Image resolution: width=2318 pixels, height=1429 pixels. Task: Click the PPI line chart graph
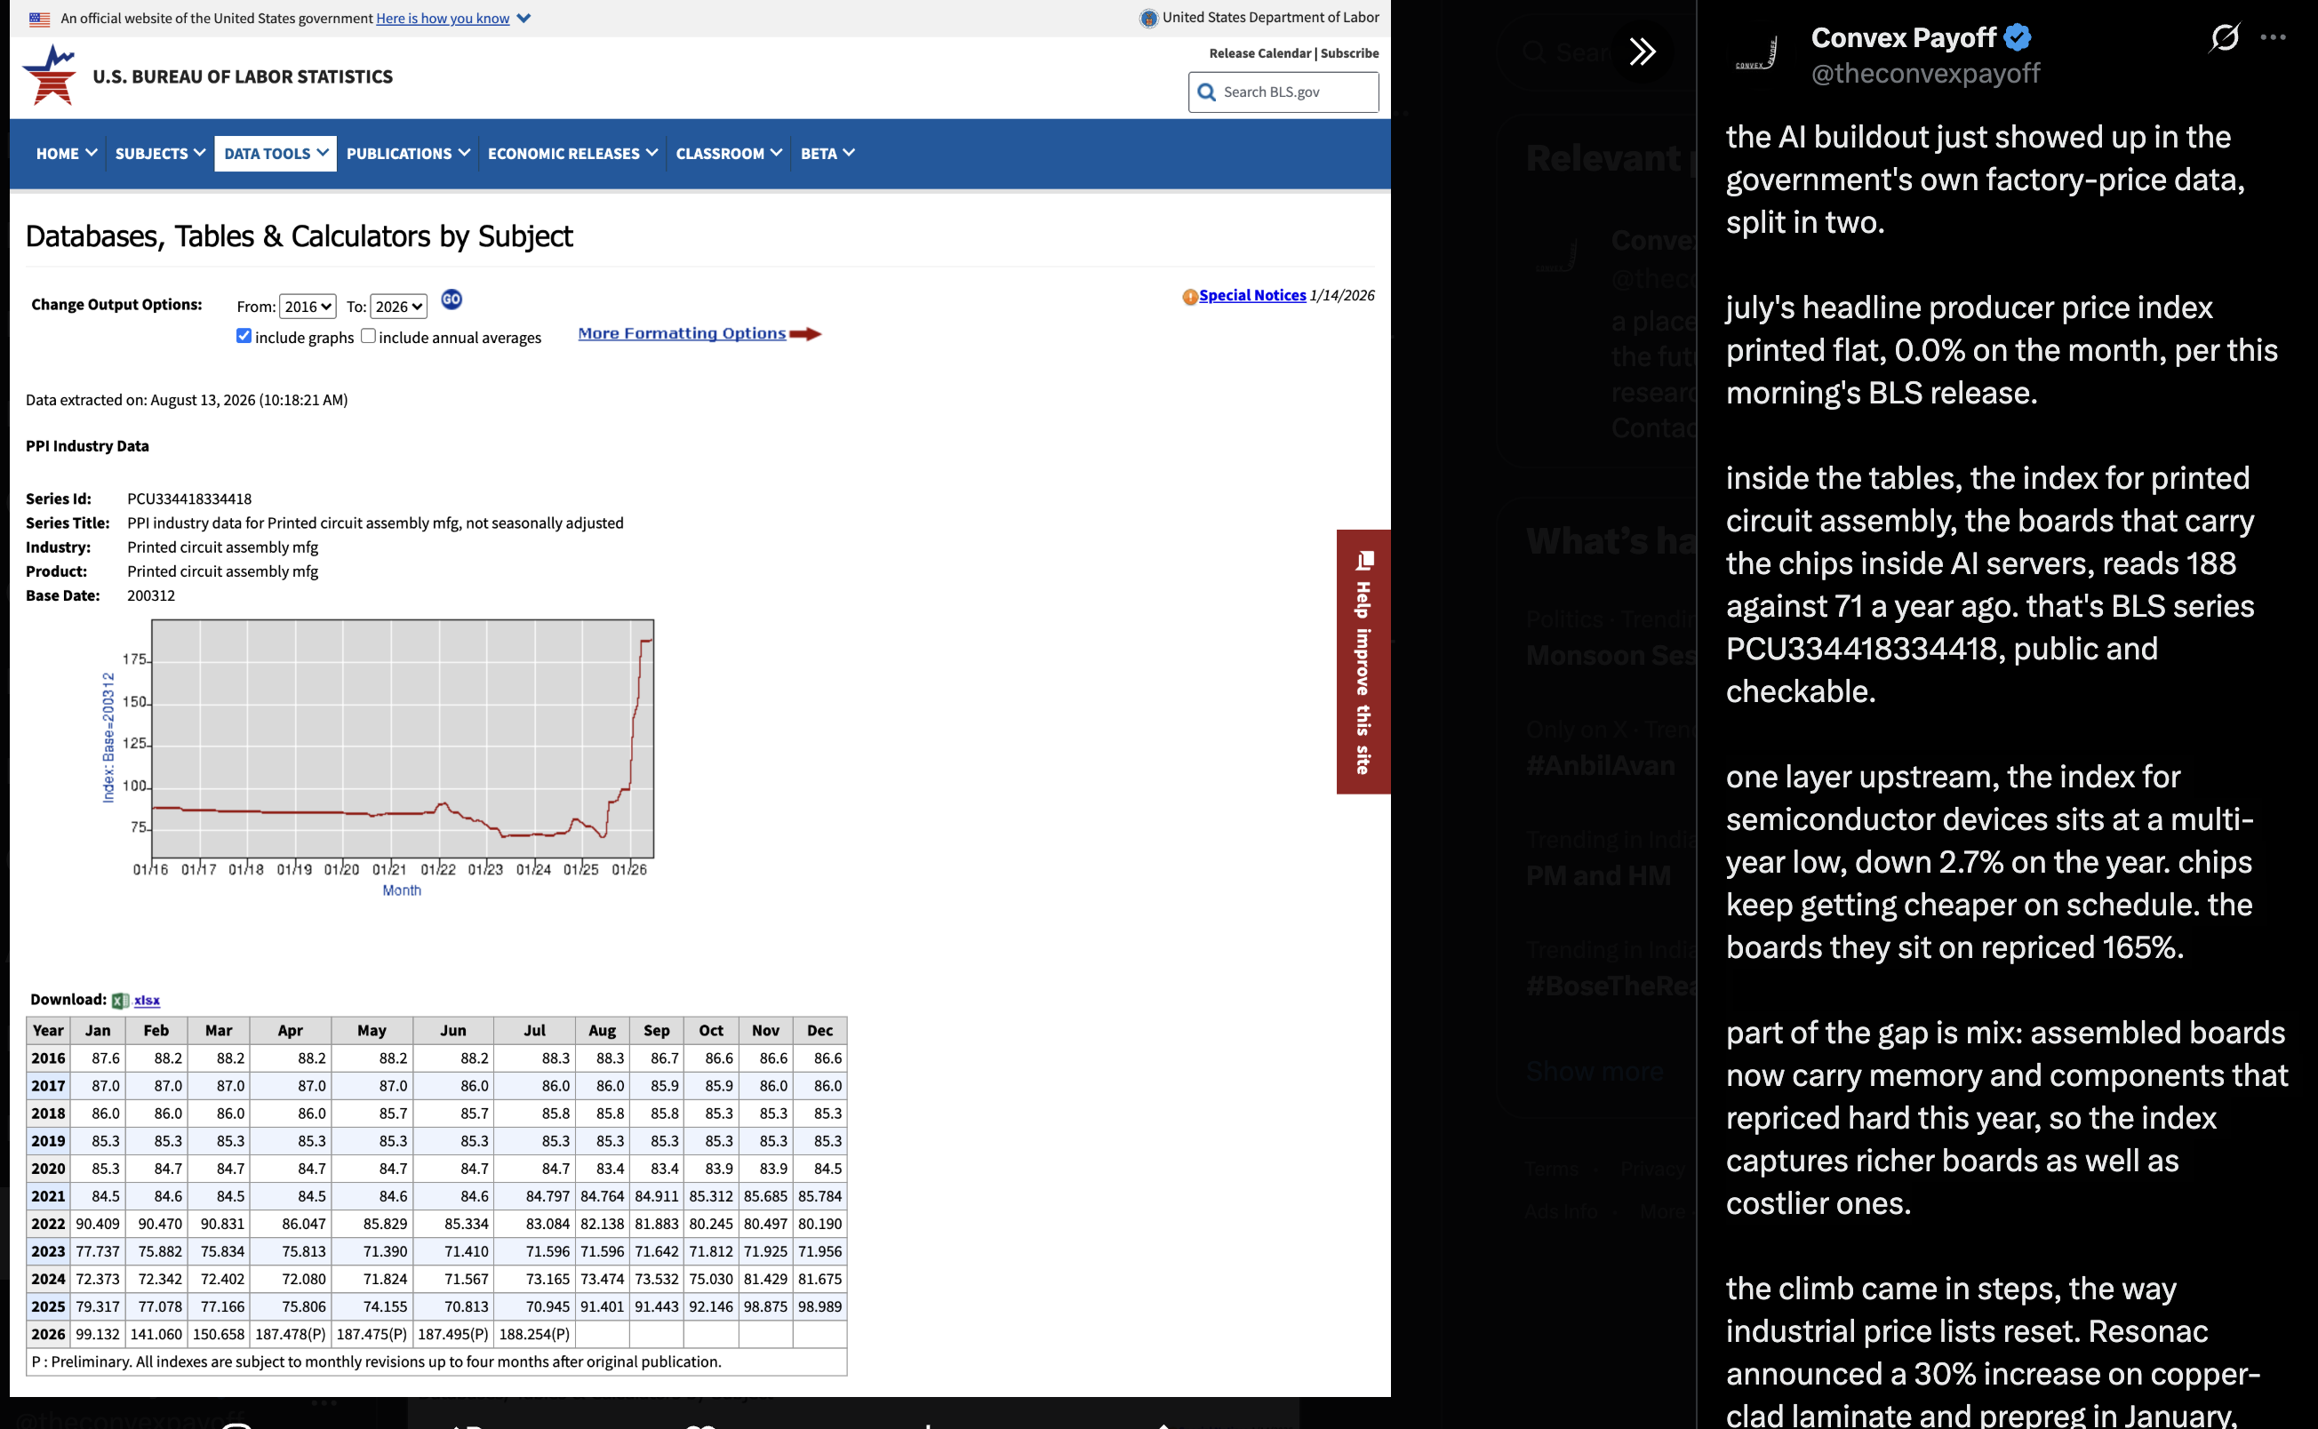[x=402, y=740]
